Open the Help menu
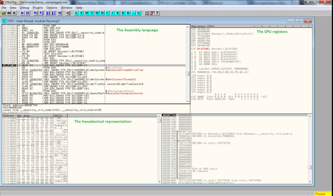Image resolution: width=333 pixels, height=196 pixels. (x=79, y=8)
